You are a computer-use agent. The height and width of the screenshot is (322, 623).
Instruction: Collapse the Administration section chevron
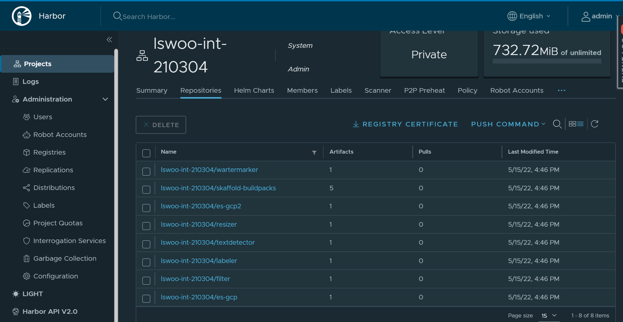coord(105,99)
